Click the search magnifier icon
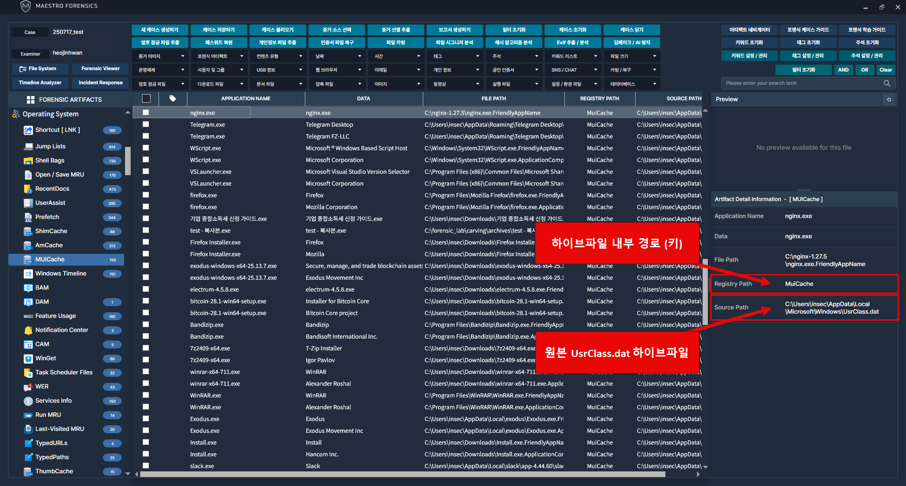This screenshot has height=486, width=906. point(887,83)
